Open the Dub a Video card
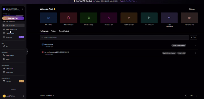The width and height of the screenshot is (204, 99). pos(48,18)
